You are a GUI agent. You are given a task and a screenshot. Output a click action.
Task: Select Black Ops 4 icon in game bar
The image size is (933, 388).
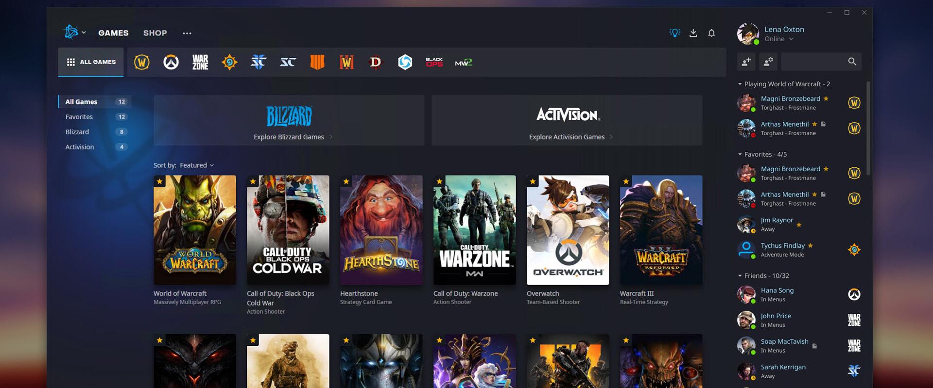point(317,62)
